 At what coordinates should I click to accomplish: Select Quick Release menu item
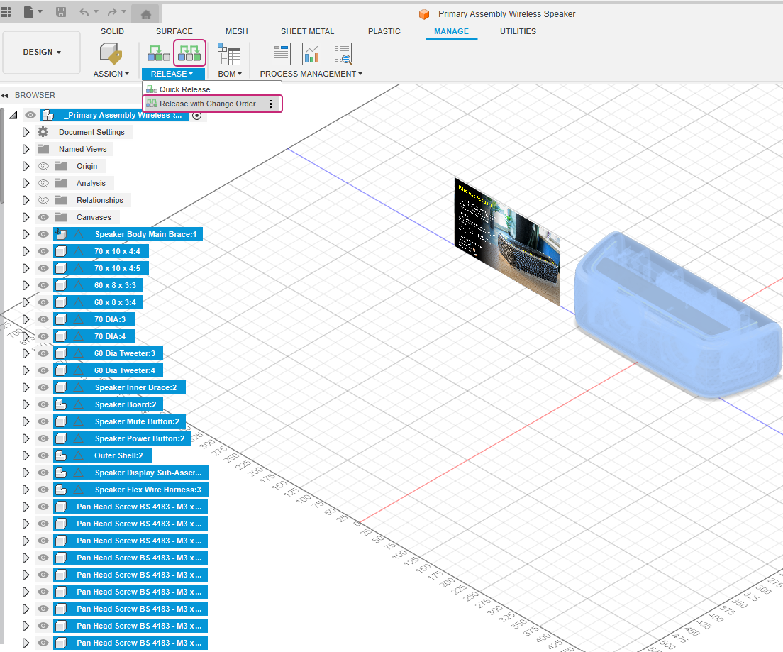(x=212, y=89)
